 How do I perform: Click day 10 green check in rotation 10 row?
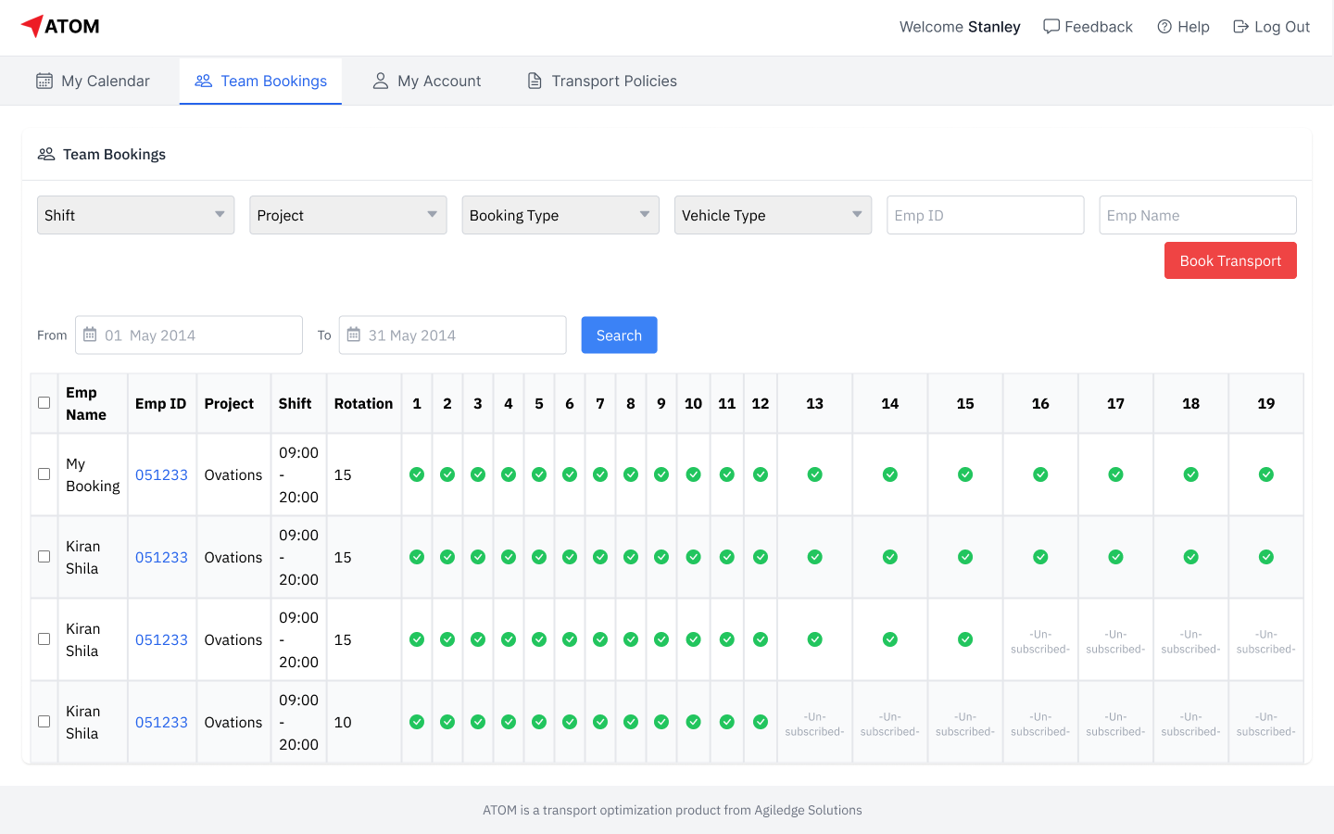point(694,722)
